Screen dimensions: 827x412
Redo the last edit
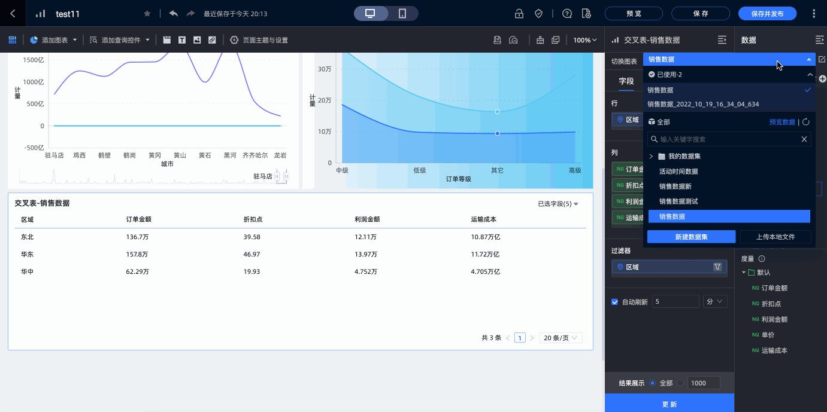pyautogui.click(x=190, y=13)
